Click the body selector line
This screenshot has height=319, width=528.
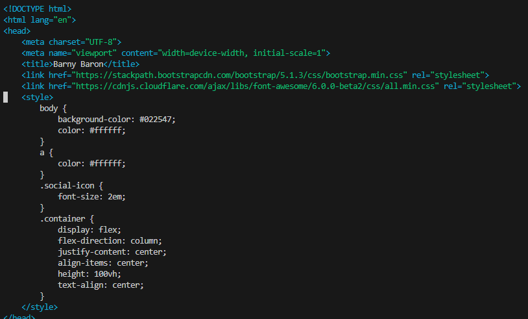tap(53, 108)
